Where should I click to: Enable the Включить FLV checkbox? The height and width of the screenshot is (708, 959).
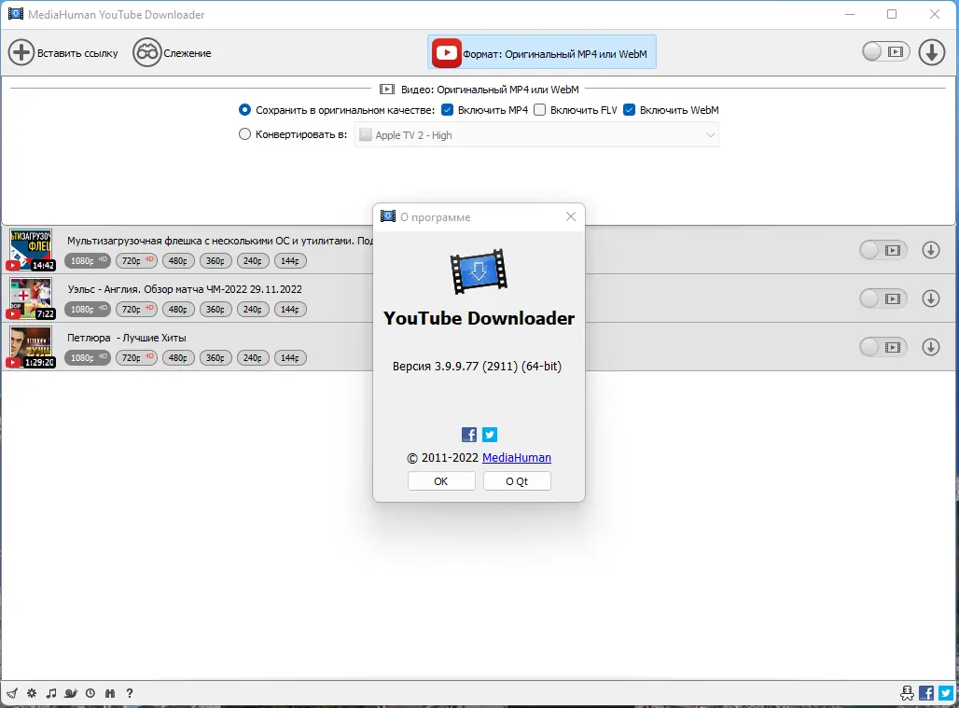[x=539, y=109]
